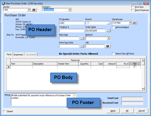Viewport: 151px width, 116px height.
Task: Open vendor lookup binoculars next to Vendor
Action: click(x=34, y=10)
